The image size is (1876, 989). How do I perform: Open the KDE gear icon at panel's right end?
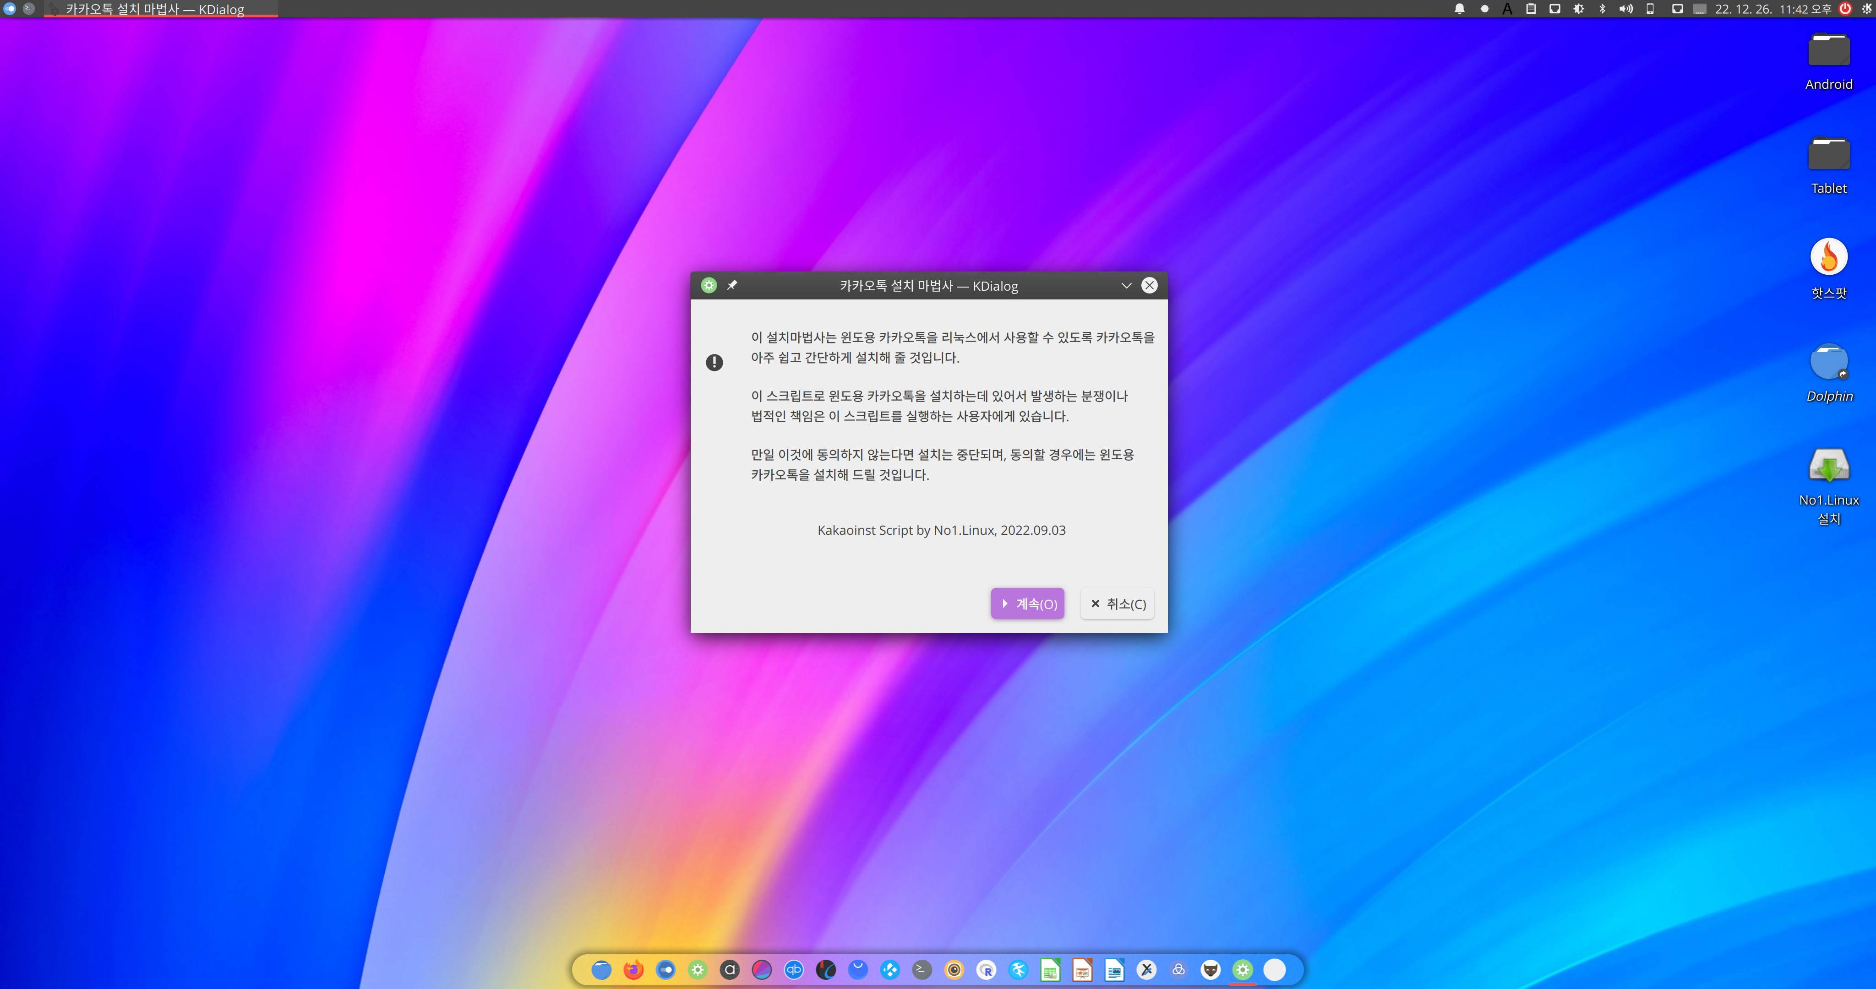1866,9
